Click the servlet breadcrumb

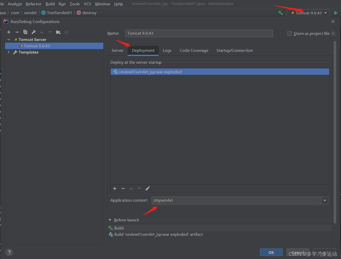[30, 13]
